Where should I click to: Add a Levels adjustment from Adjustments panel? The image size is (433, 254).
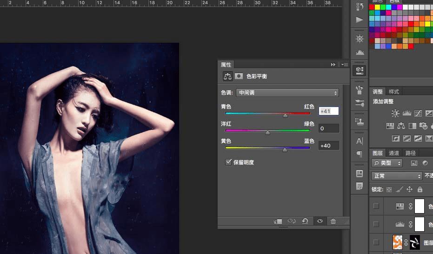406,113
